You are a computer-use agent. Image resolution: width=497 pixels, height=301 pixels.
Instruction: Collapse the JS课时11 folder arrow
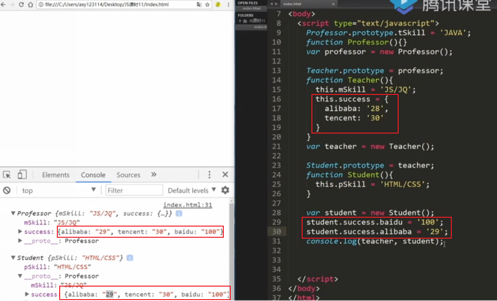point(240,21)
